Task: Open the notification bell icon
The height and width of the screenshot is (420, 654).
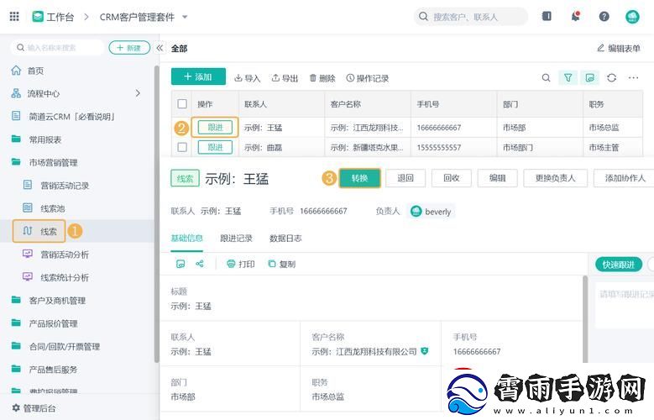Action: coord(576,16)
